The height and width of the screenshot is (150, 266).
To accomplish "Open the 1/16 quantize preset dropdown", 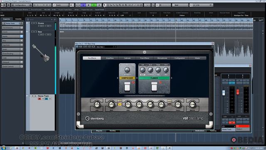I will [201, 5].
